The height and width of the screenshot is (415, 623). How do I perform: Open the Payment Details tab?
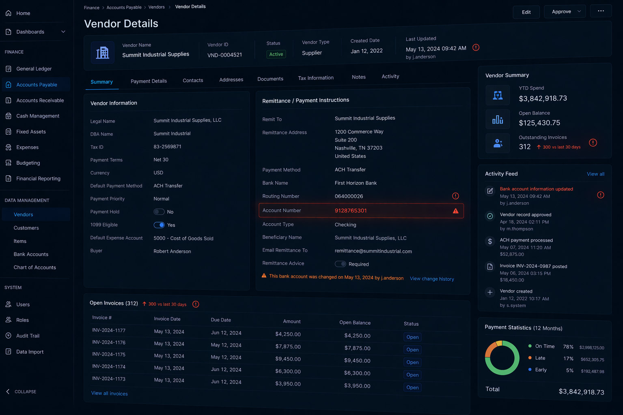click(149, 81)
